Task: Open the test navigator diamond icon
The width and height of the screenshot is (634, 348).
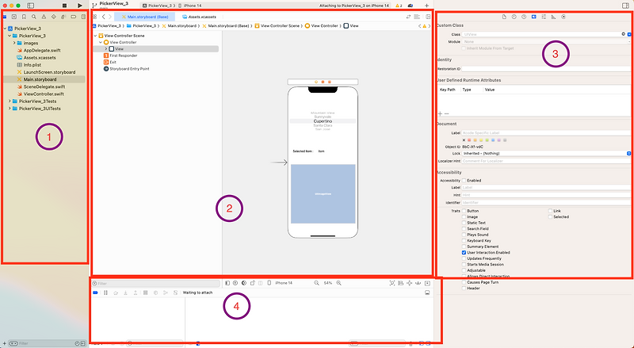Action: [54, 17]
